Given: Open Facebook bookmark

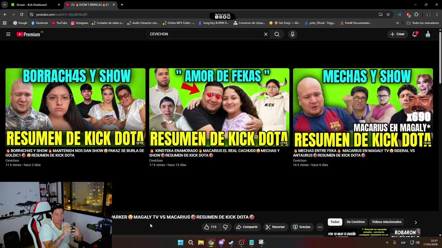Looking at the screenshot, I should pyautogui.click(x=39, y=23).
